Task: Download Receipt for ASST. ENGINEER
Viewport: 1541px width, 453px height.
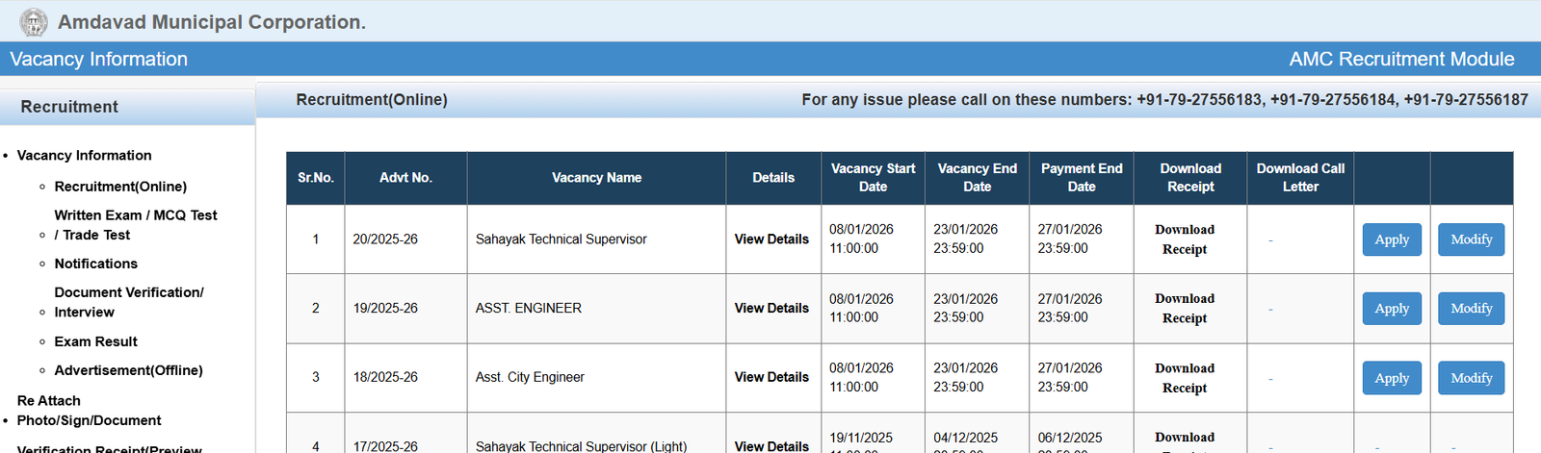Action: (1185, 309)
